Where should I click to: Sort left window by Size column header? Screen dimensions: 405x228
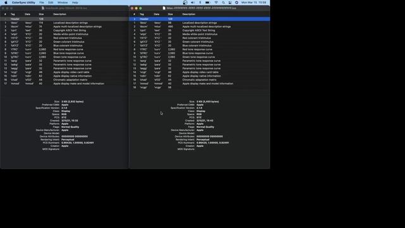coord(41,14)
